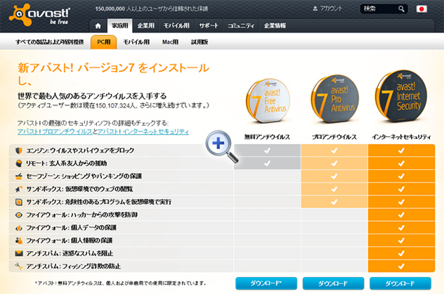Select すべての製品および特別提供 sub-tab

pyautogui.click(x=50, y=42)
